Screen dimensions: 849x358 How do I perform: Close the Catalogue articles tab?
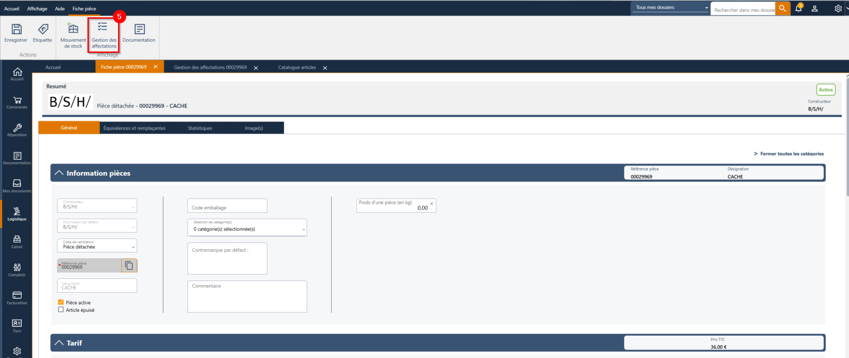pyautogui.click(x=325, y=68)
